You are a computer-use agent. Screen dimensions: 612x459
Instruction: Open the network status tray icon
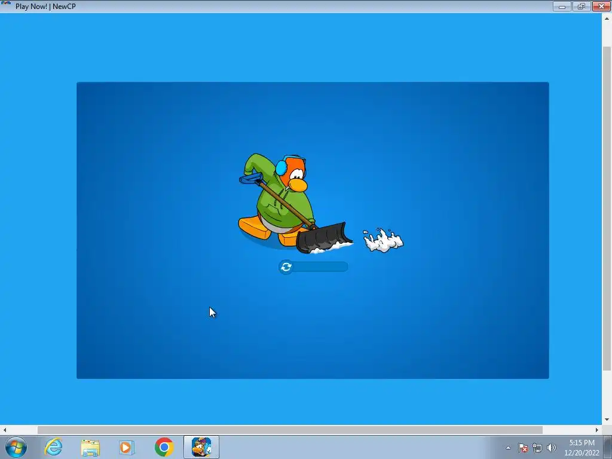point(537,448)
